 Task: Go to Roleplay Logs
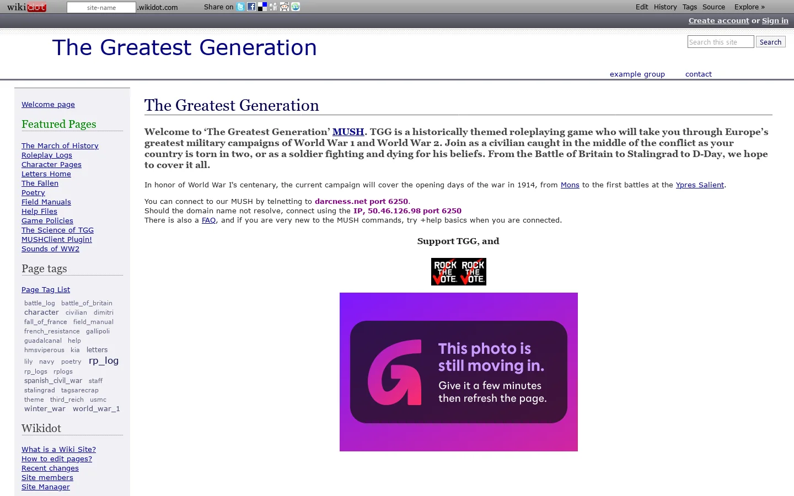[x=47, y=155]
